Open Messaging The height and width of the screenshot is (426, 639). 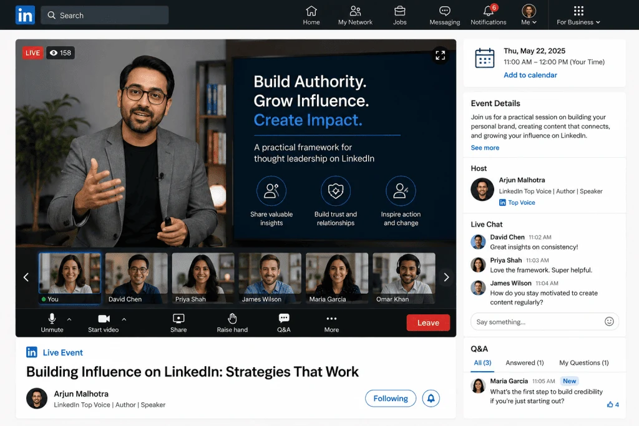click(444, 15)
